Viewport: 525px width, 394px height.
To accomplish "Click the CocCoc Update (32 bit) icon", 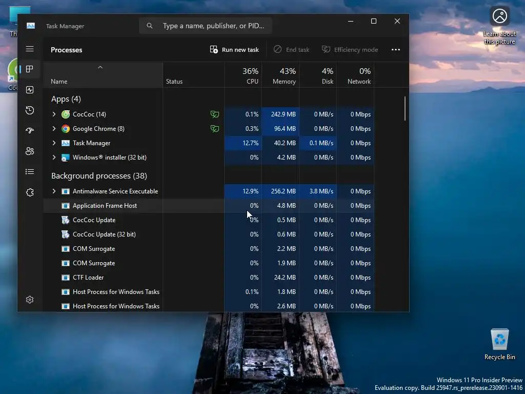I will [x=66, y=234].
